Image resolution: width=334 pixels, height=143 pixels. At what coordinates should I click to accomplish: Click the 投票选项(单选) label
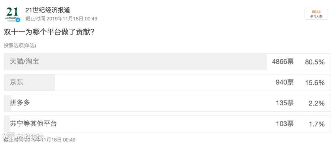point(20,45)
